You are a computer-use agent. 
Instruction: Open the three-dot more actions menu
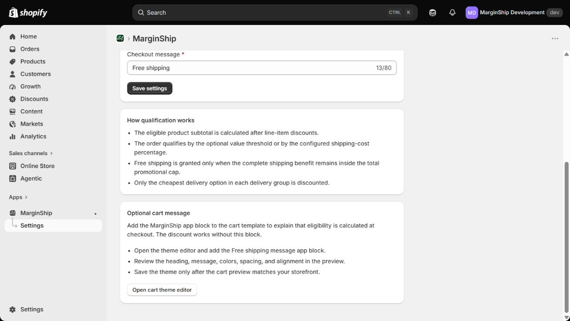coord(555,39)
